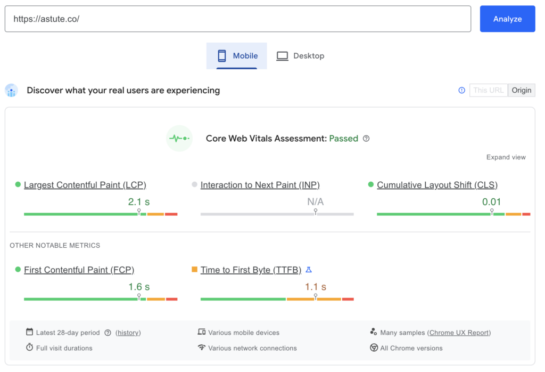Image resolution: width=545 pixels, height=372 pixels.
Task: Click the blue info icon beside This URL
Action: pyautogui.click(x=461, y=91)
